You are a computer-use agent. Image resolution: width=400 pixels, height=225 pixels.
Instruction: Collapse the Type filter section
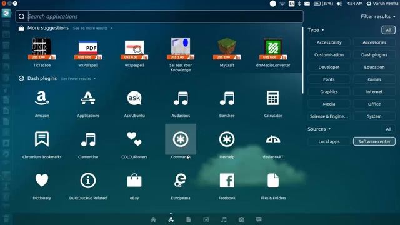[316, 30]
